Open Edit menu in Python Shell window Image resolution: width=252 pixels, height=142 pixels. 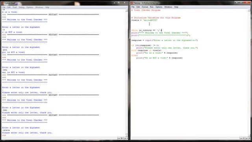pyautogui.click(x=9, y=7)
